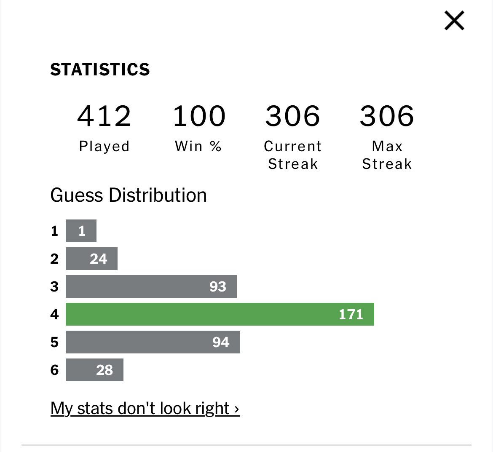Click the Current Streak label text
This screenshot has height=452, width=493.
click(293, 155)
